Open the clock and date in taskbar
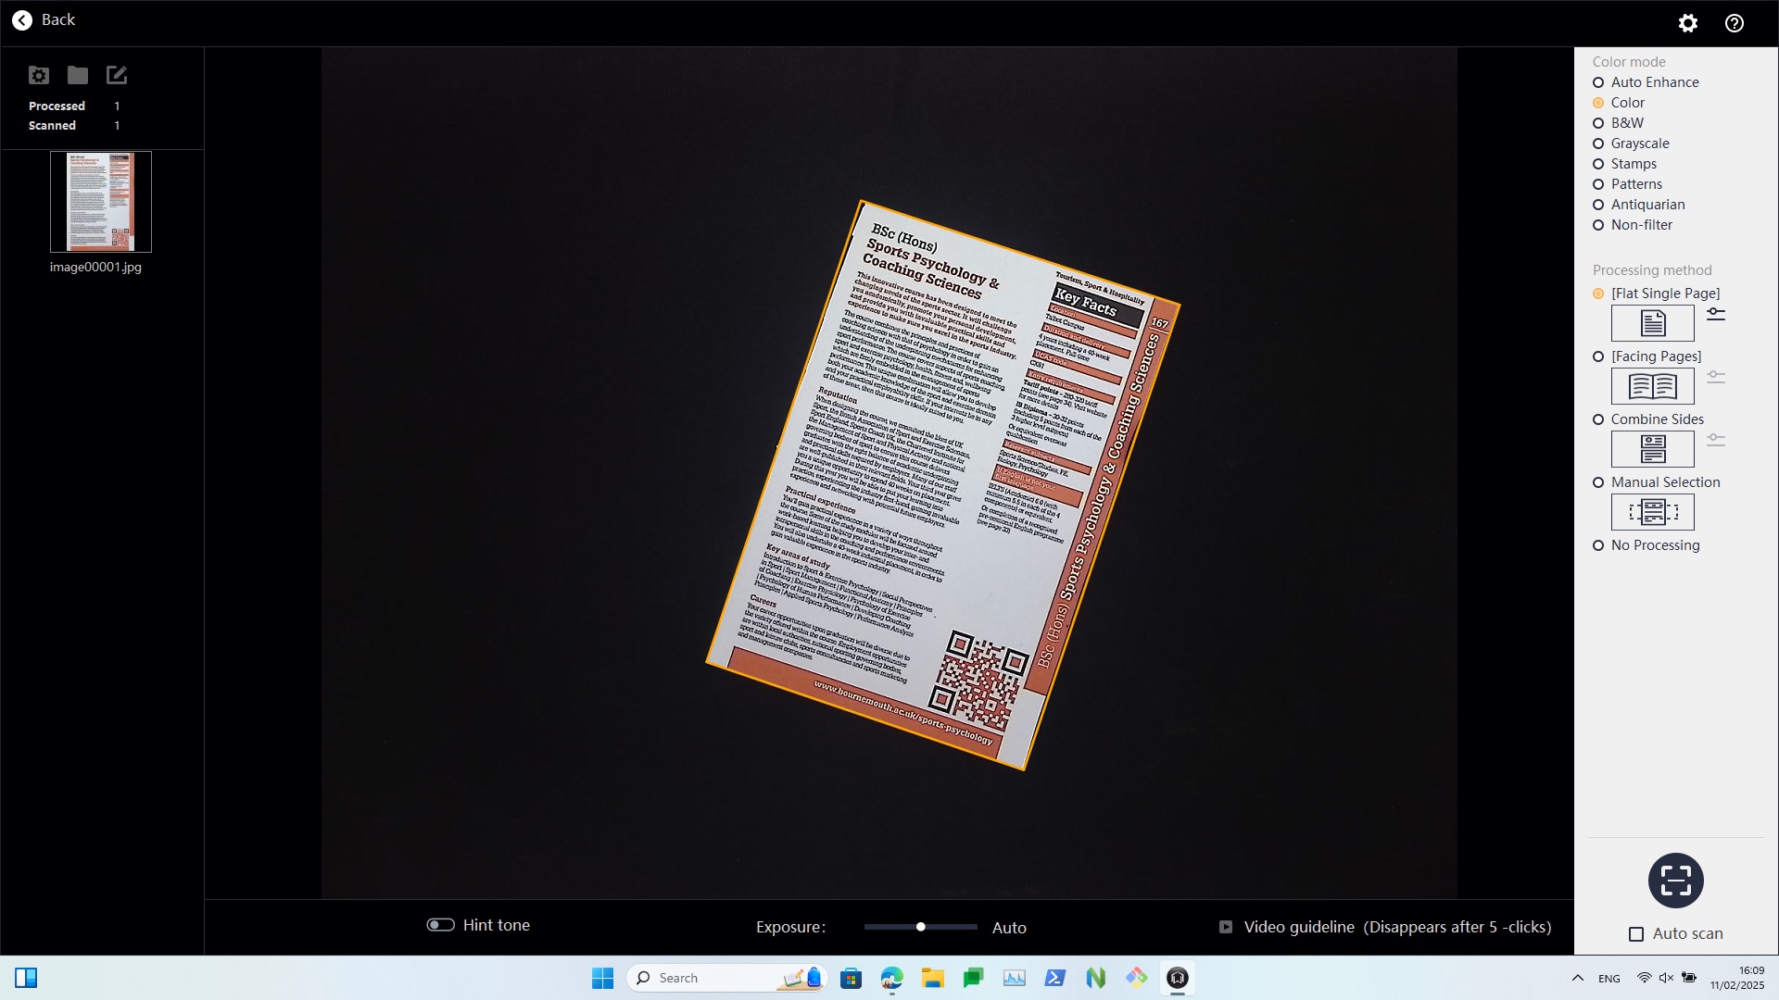 coord(1737,978)
